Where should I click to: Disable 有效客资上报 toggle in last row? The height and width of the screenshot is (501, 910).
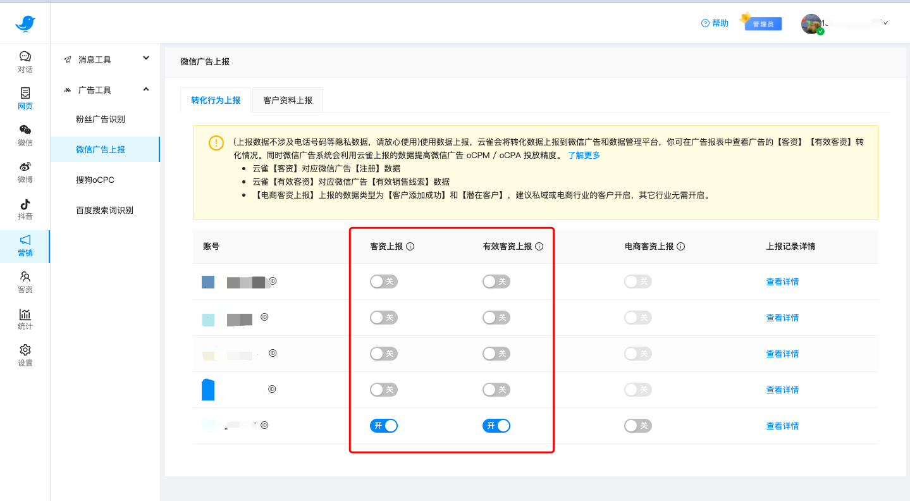click(496, 426)
